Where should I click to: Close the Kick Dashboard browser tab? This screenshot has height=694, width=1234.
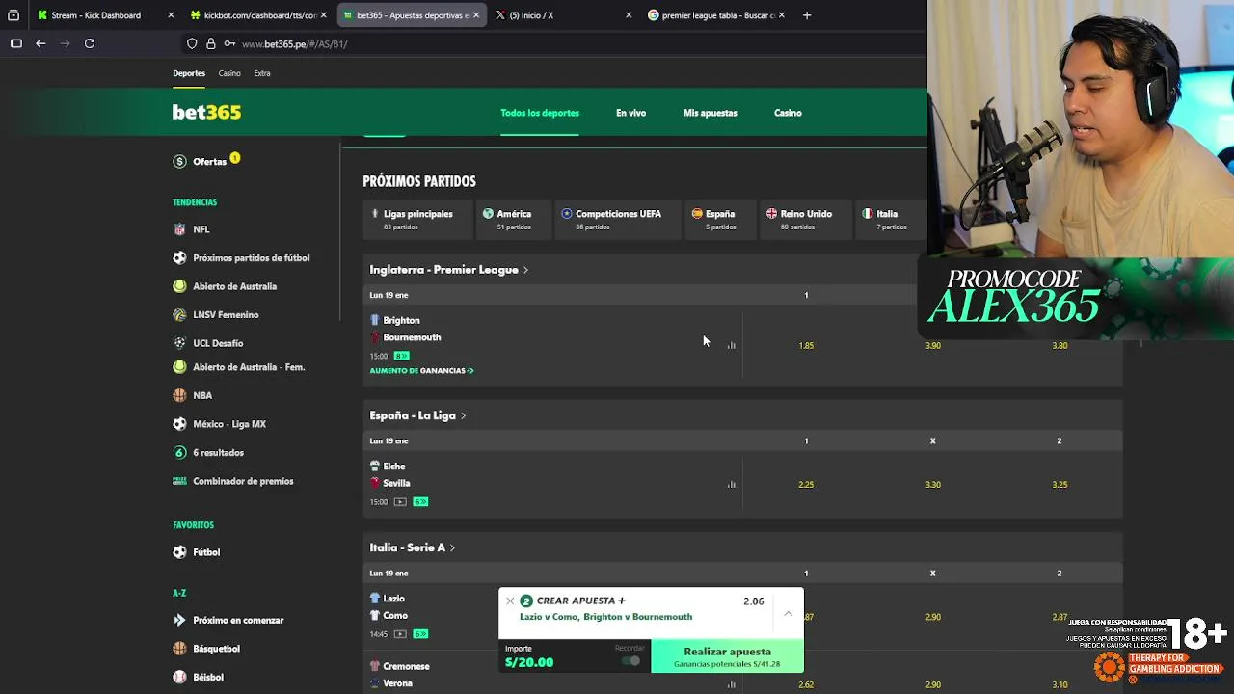pyautogui.click(x=171, y=15)
